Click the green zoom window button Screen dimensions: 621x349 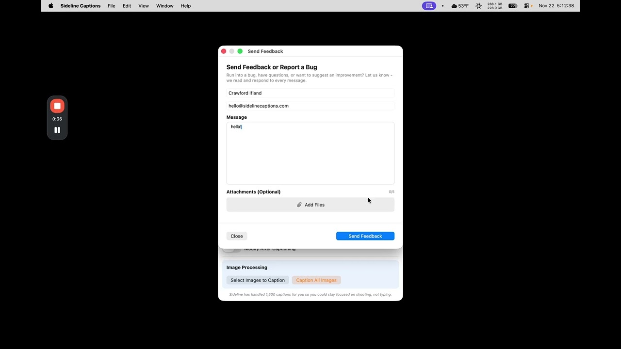click(240, 51)
